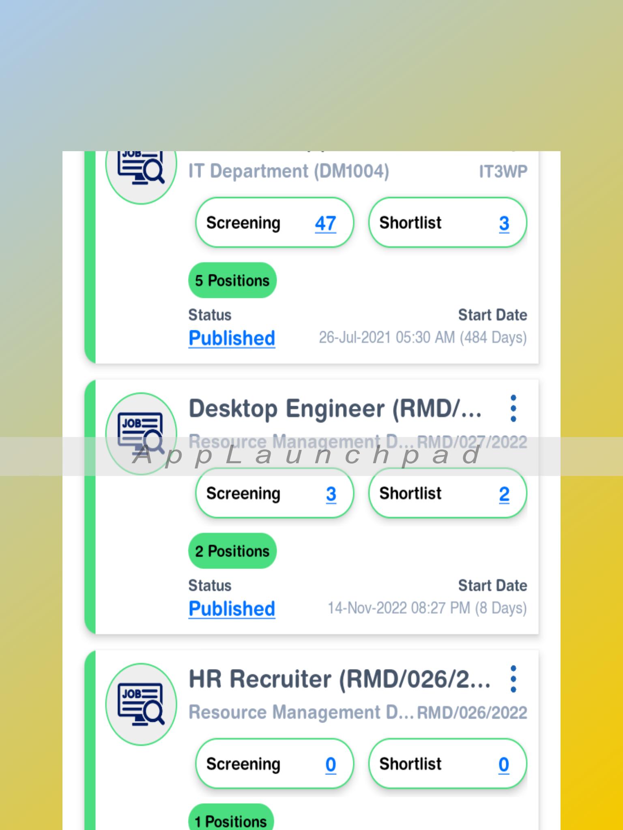The width and height of the screenshot is (623, 830).
Task: Open Published status of Desktop Engineer job
Action: [x=232, y=609]
